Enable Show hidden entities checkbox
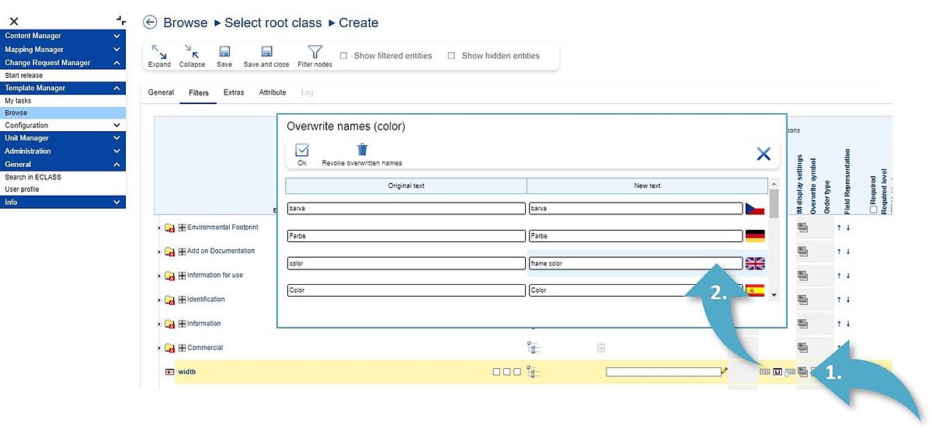The height and width of the screenshot is (427, 932). click(x=451, y=56)
